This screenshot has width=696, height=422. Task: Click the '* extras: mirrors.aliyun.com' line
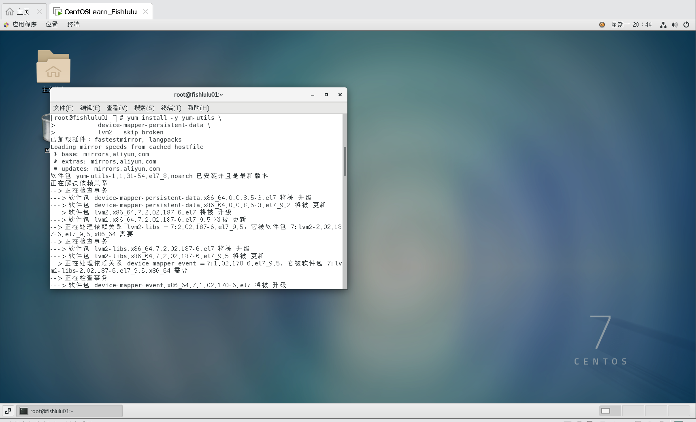(105, 161)
